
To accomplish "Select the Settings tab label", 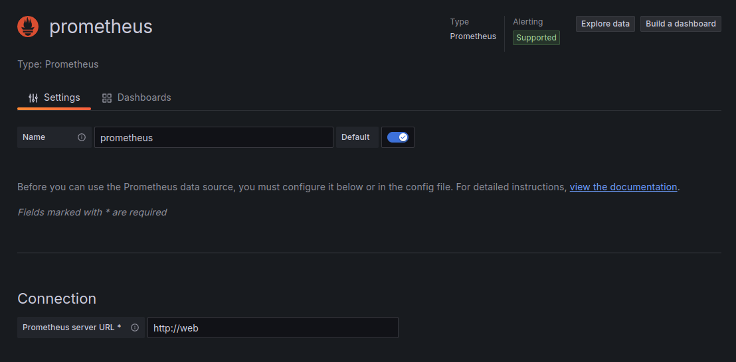I will tap(62, 97).
